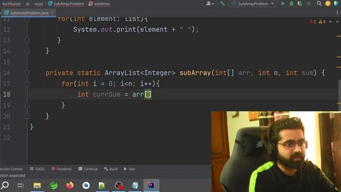Open Windows search from the taskbar
This screenshot has height=192, width=341.
pyautogui.click(x=5, y=185)
